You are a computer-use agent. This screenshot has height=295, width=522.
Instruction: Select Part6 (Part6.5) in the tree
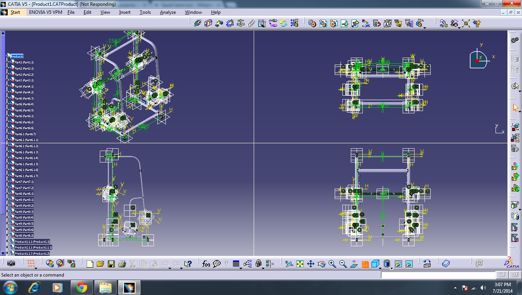click(x=24, y=110)
